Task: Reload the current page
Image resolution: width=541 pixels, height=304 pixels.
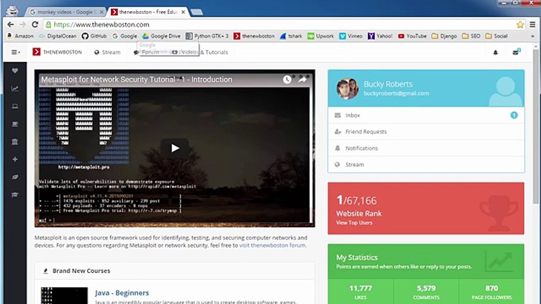Action: pyautogui.click(x=35, y=24)
